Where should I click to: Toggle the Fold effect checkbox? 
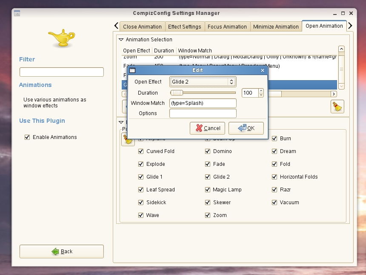pos(274,164)
